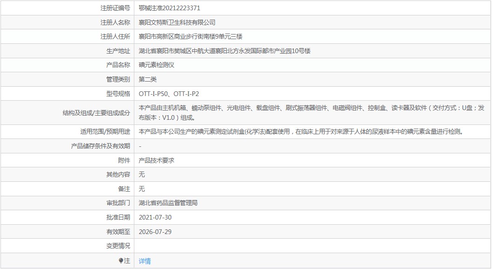Screen dimensions: 493x269
Task: Click the 结构及组成/主要组成成分 label
Action: [x=96, y=113]
